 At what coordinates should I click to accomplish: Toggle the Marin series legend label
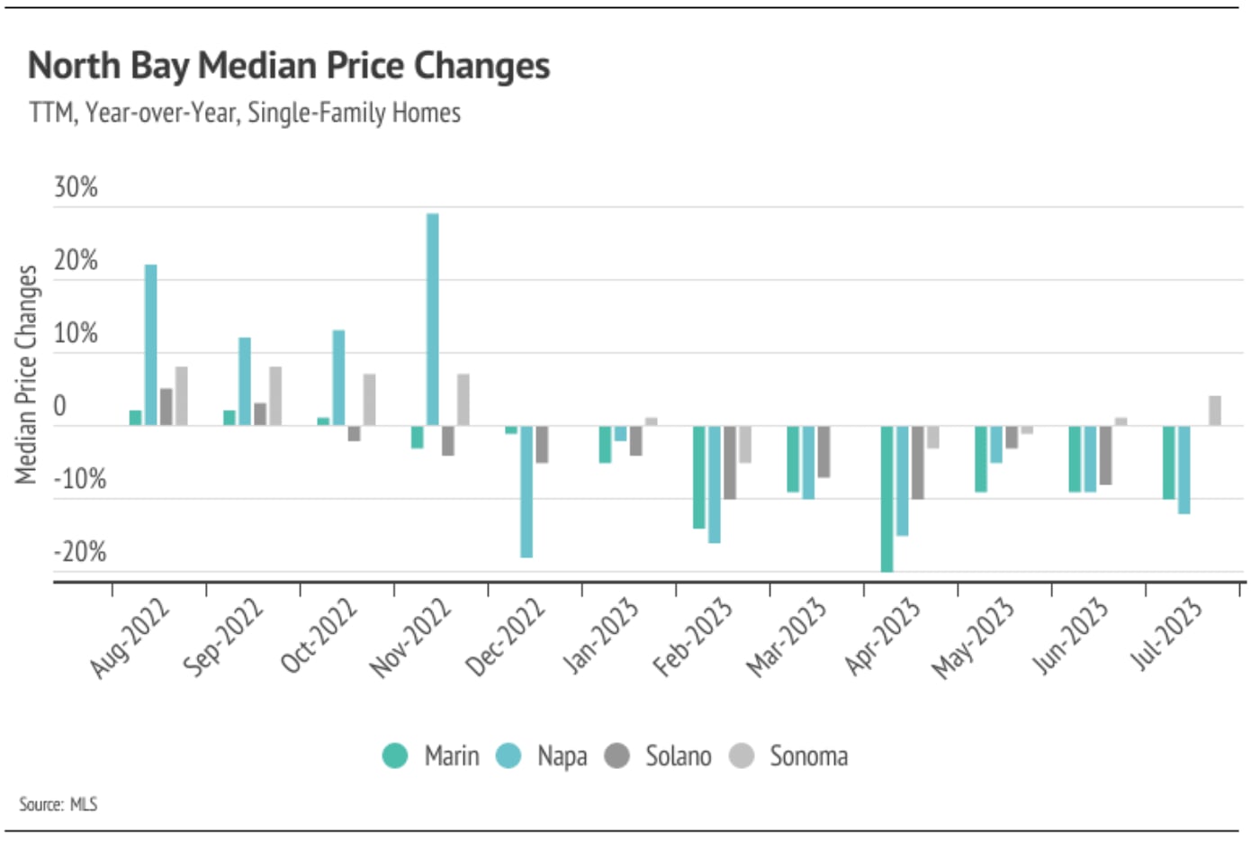pyautogui.click(x=452, y=755)
